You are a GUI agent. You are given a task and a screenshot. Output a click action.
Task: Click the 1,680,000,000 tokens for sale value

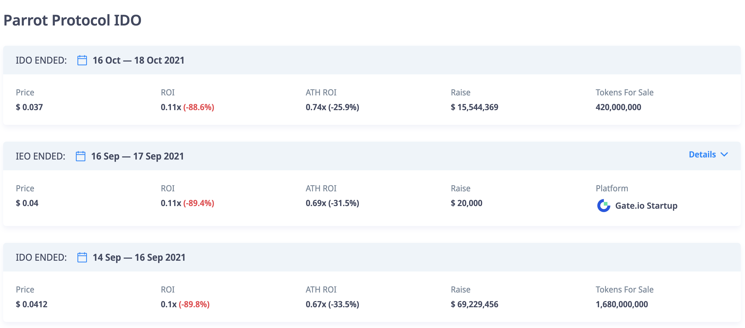pos(621,304)
